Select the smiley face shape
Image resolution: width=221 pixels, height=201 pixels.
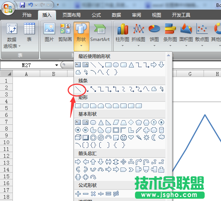pyautogui.click(x=124, y=138)
